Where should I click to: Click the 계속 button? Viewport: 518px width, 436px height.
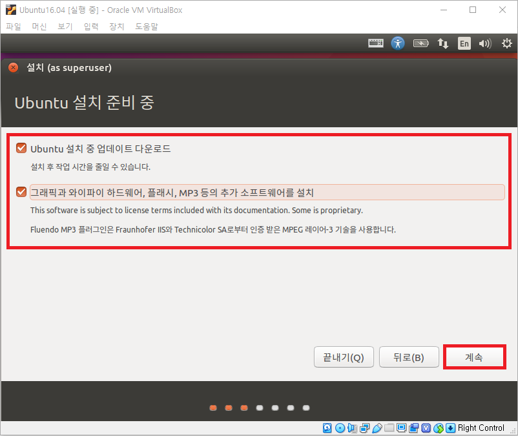click(474, 357)
